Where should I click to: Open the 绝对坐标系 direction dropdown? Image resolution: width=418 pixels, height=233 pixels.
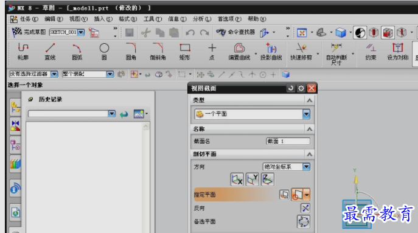pos(306,167)
